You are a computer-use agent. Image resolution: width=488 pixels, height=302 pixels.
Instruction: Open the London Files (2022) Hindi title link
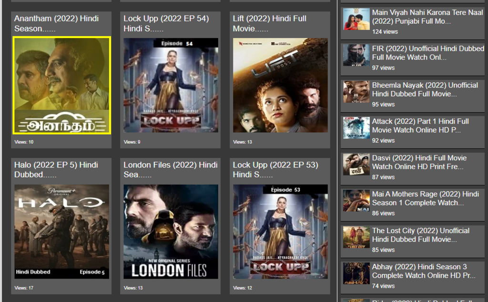coord(171,170)
